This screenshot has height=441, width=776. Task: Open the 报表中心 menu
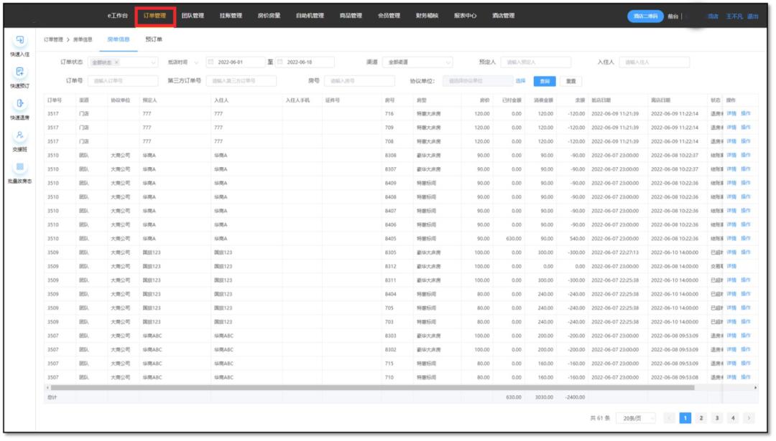[465, 16]
